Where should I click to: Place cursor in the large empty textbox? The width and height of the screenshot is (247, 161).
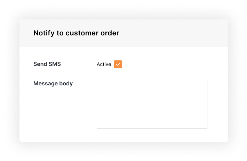(x=152, y=104)
